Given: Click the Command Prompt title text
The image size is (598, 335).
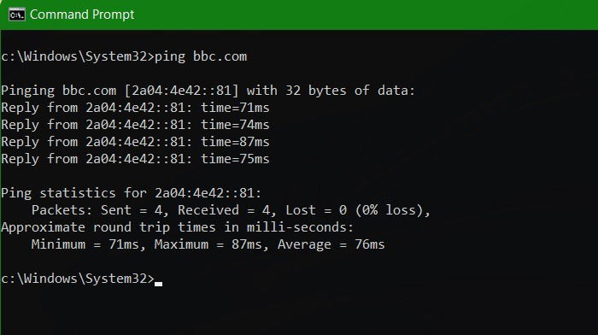Looking at the screenshot, I should [x=82, y=15].
